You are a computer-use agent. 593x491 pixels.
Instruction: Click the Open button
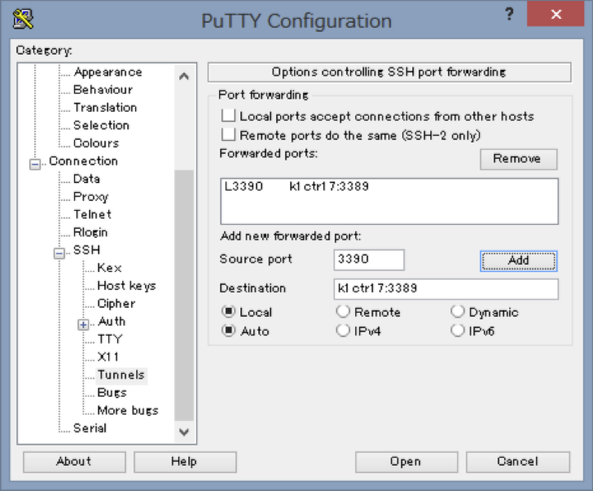406,462
